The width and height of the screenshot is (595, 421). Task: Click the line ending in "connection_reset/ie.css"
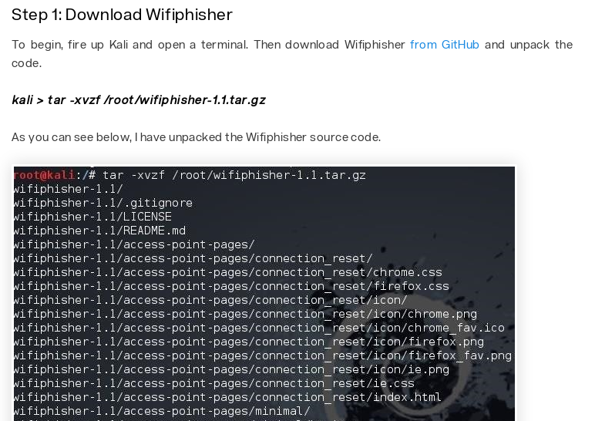pyautogui.click(x=213, y=383)
